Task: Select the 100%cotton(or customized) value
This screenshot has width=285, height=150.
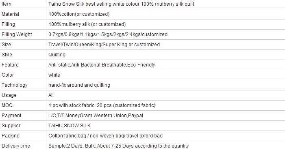Action: pyautogui.click(x=79, y=14)
